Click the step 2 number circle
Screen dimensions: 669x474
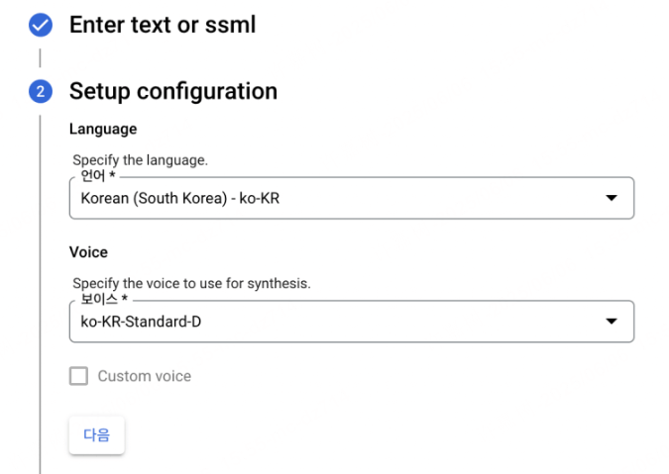point(41,91)
